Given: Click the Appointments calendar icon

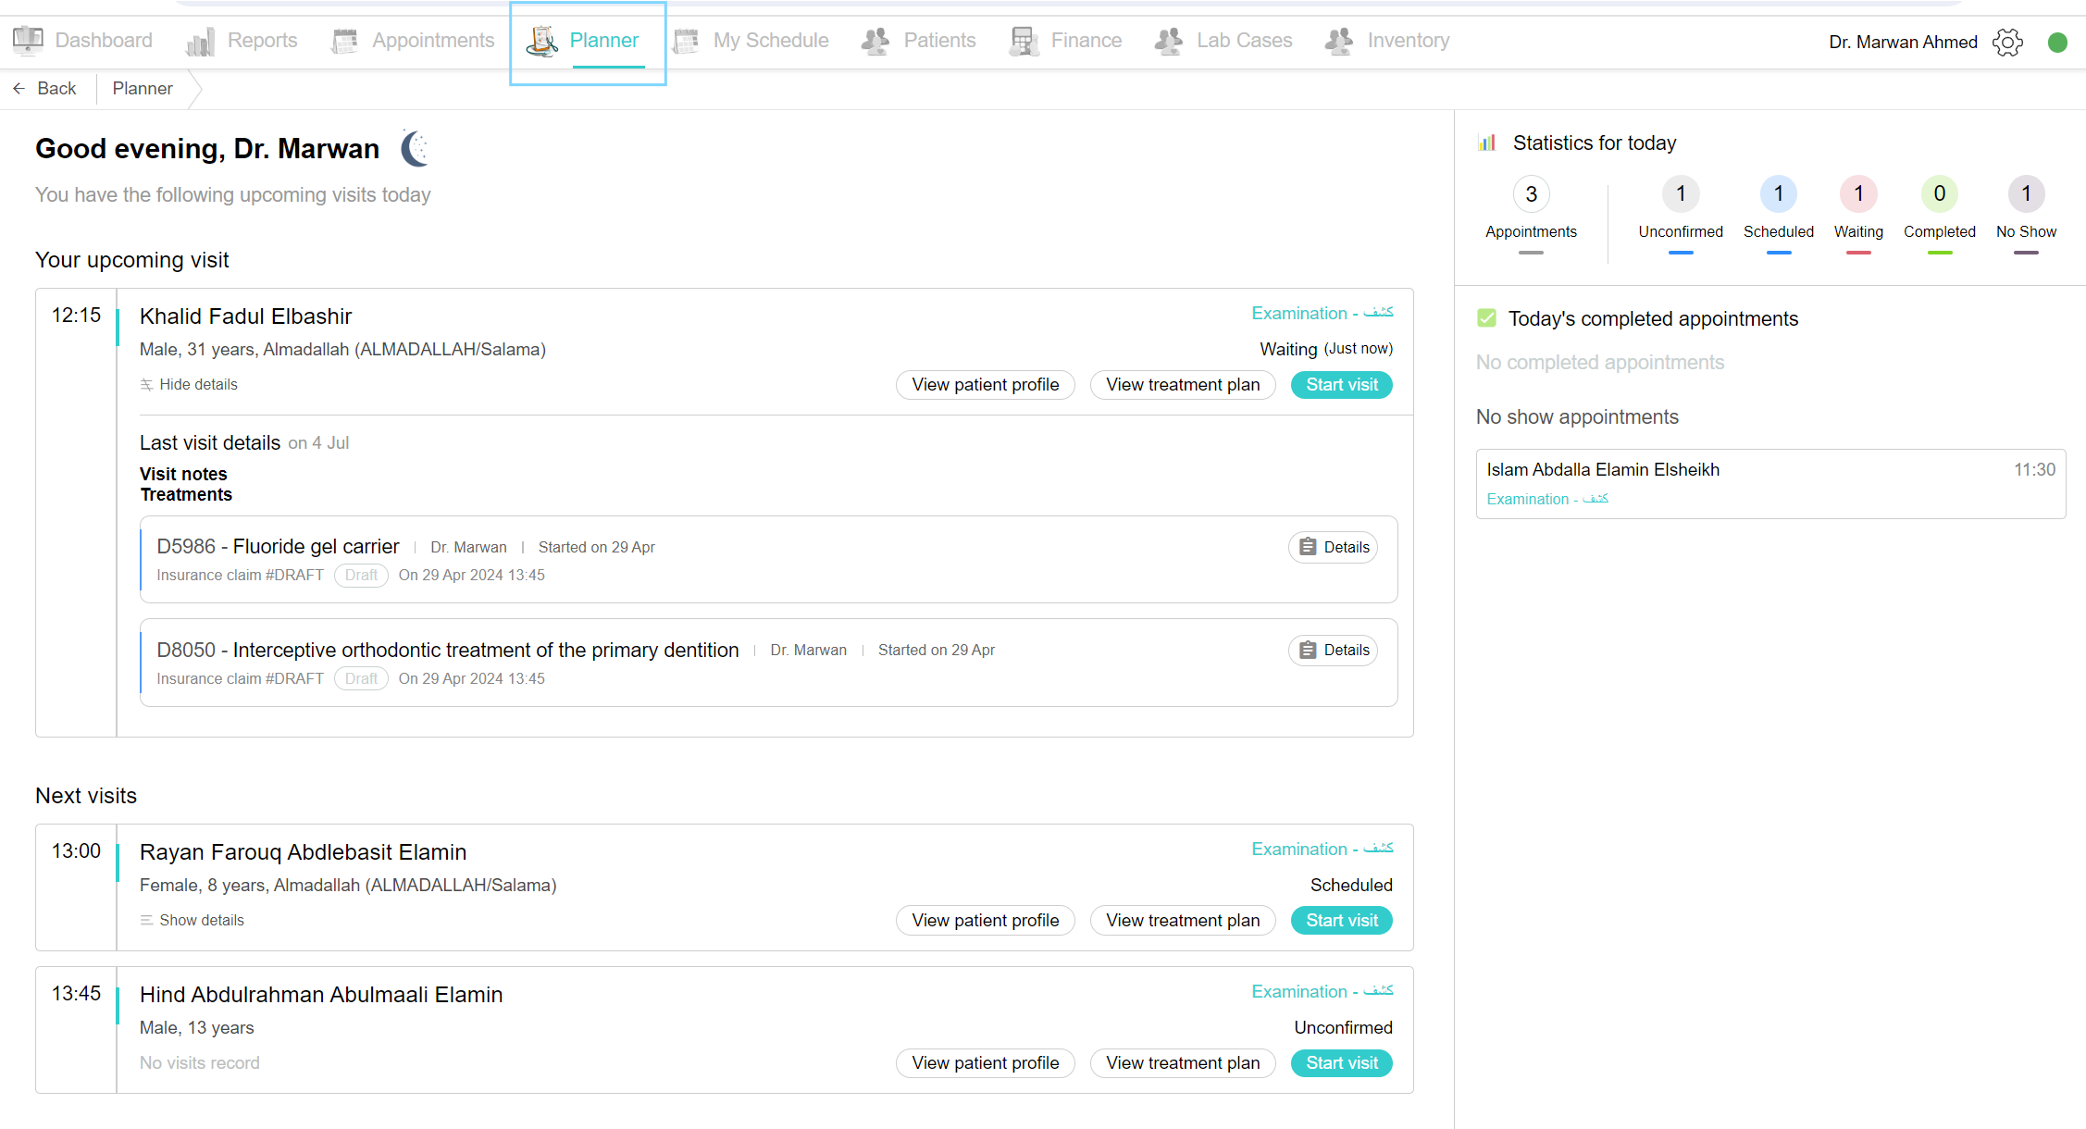Looking at the screenshot, I should coord(344,41).
